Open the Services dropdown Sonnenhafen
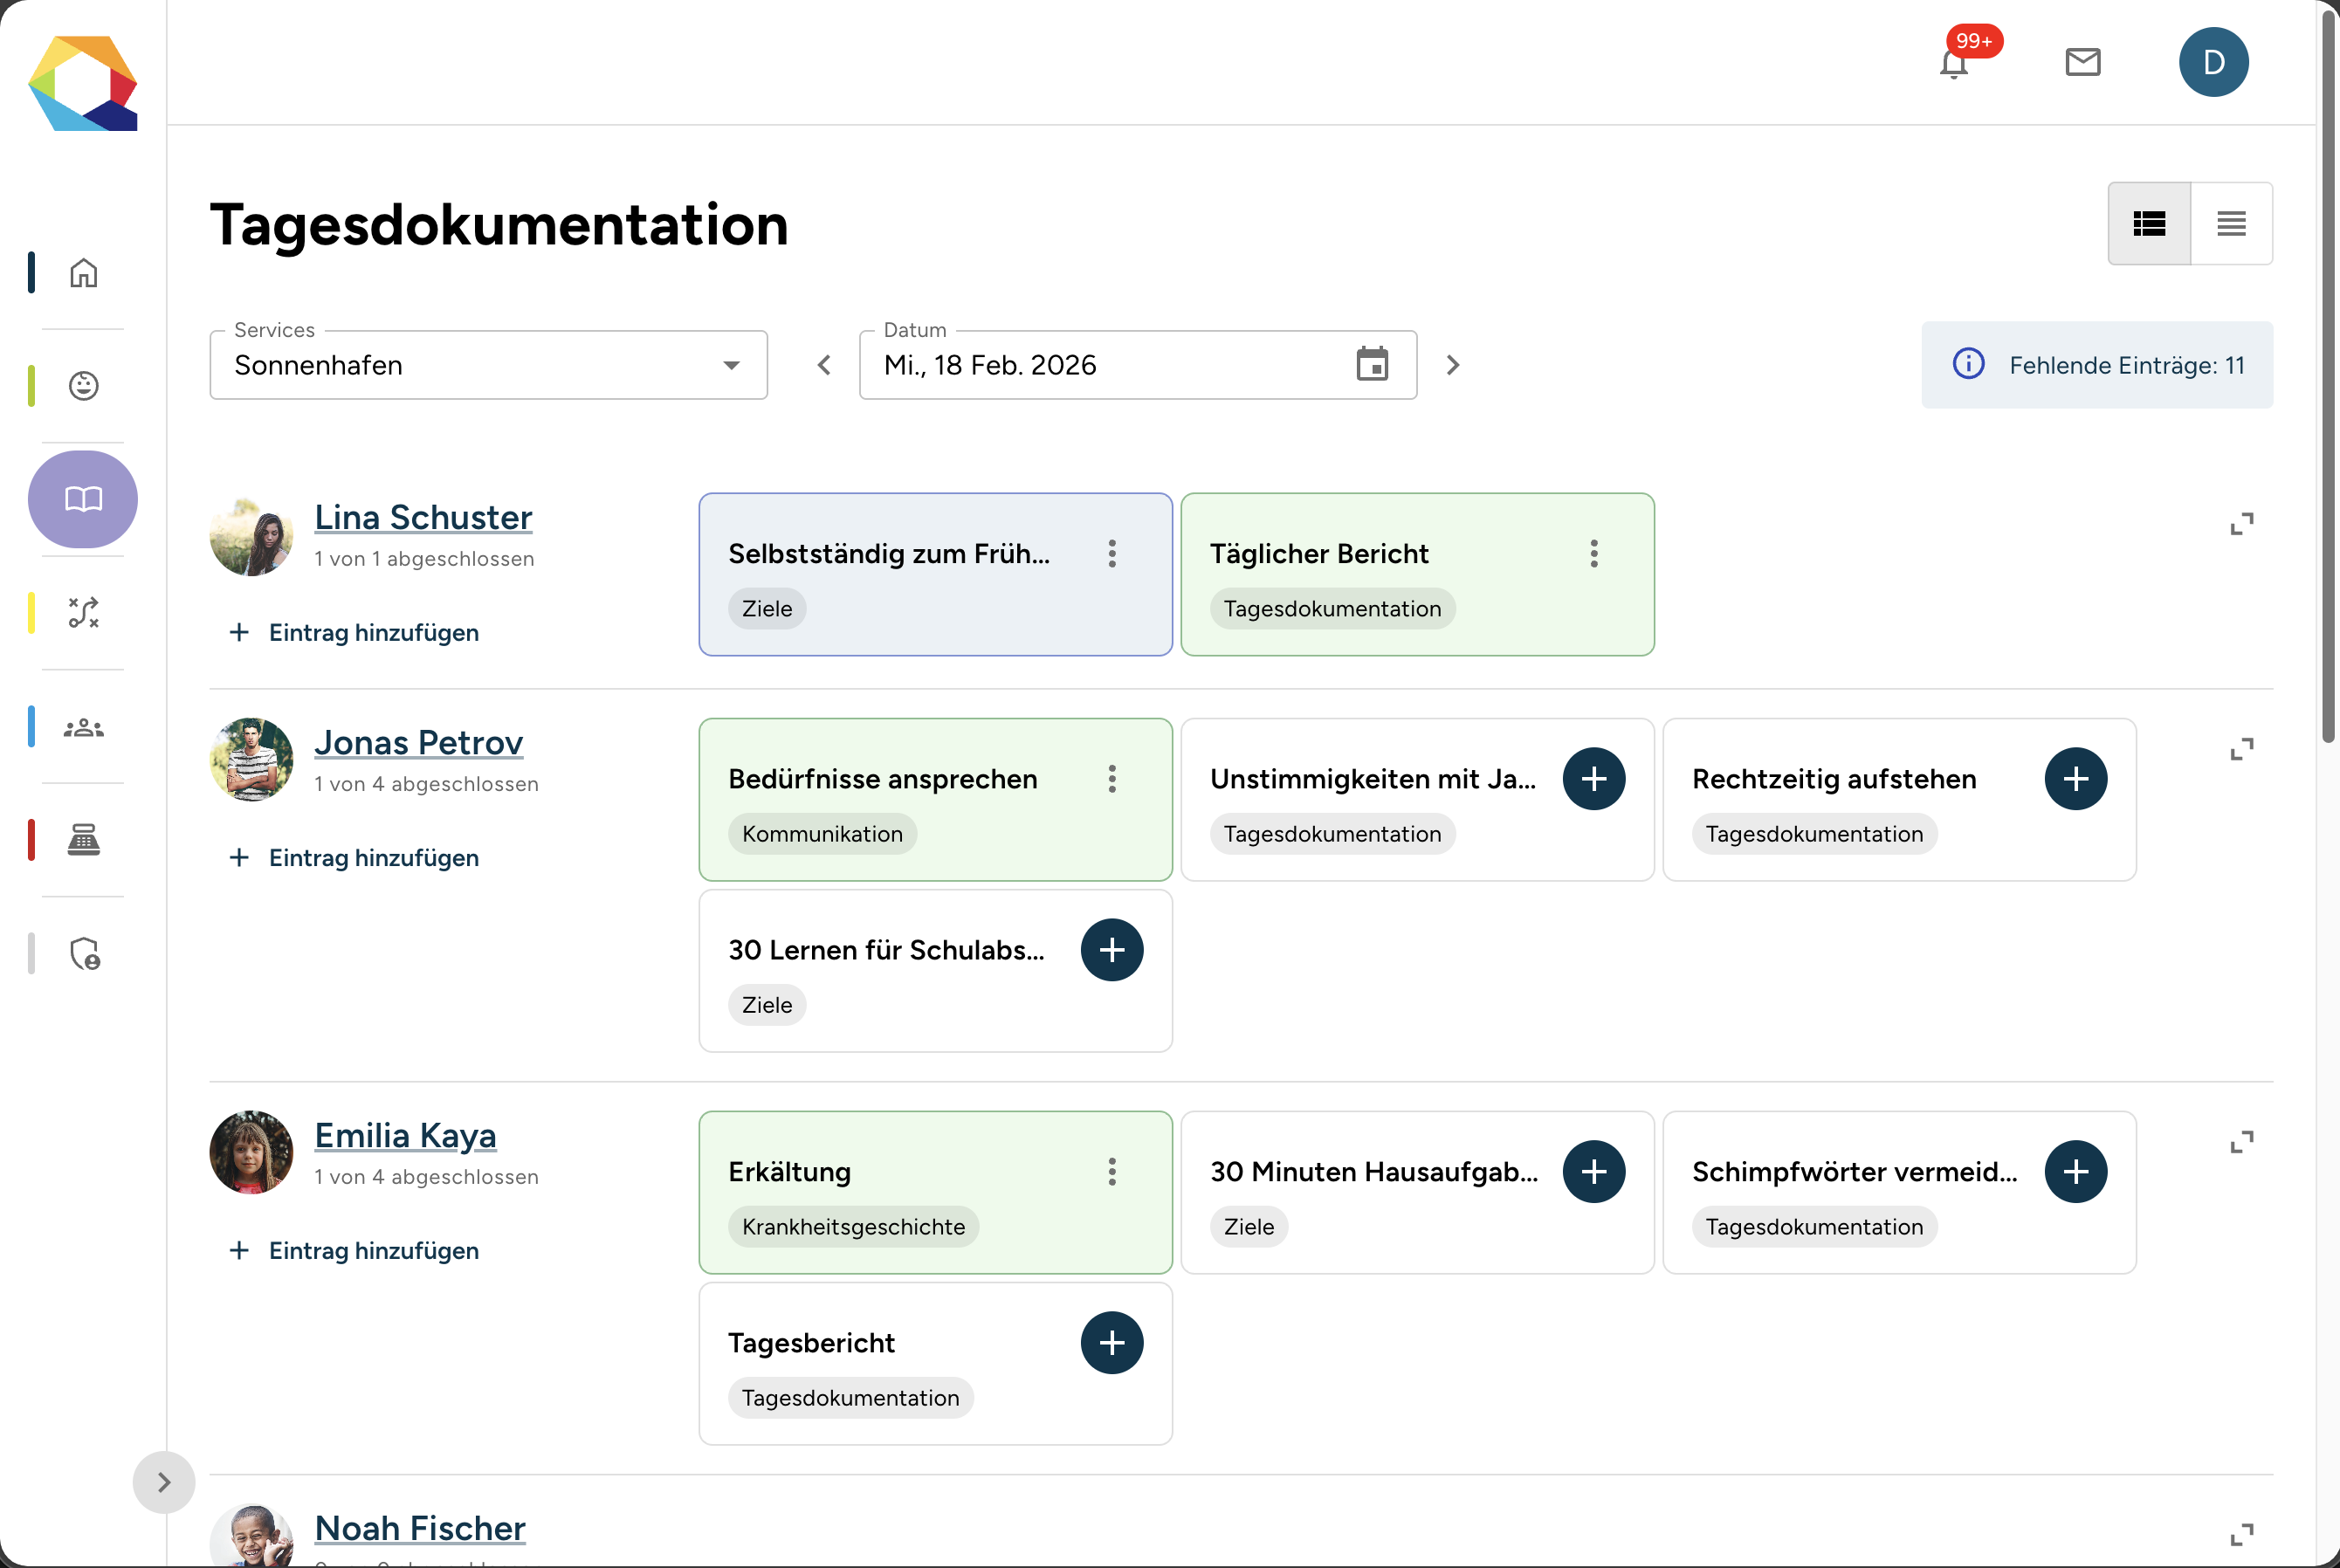 488,365
